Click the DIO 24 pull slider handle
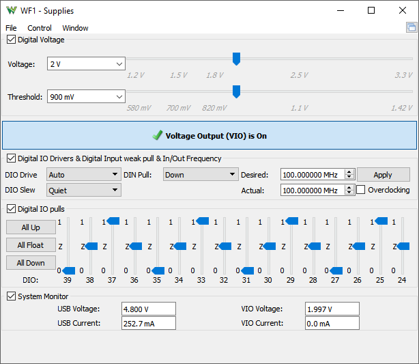The width and height of the screenshot is (419, 364). click(403, 246)
